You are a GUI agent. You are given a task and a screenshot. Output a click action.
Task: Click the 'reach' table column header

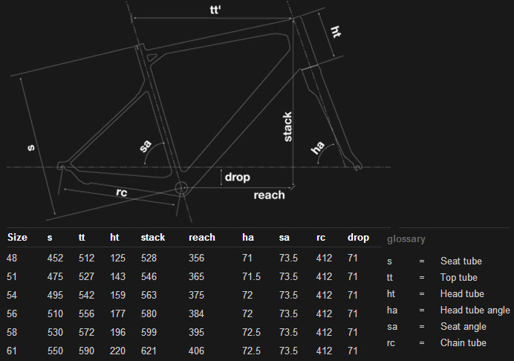point(202,238)
